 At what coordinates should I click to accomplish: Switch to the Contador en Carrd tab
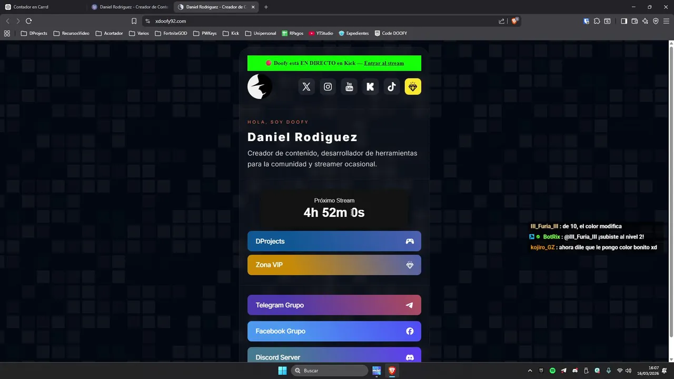coord(43,7)
